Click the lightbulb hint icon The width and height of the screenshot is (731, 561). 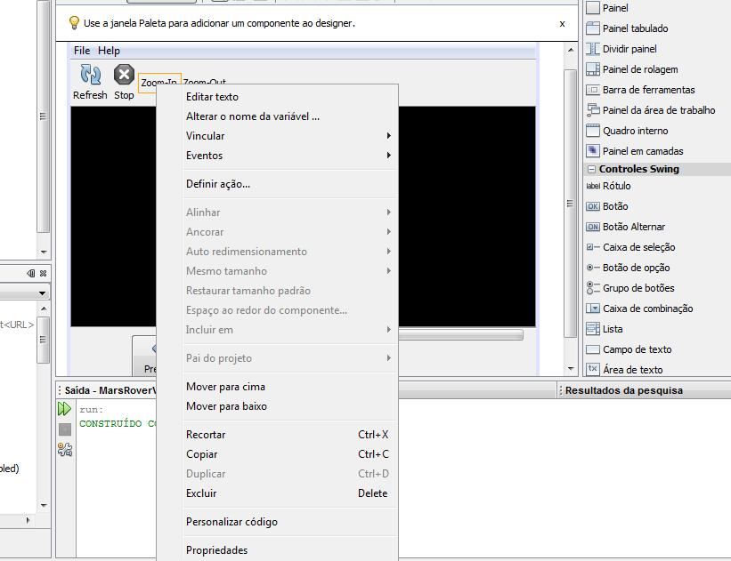point(74,23)
